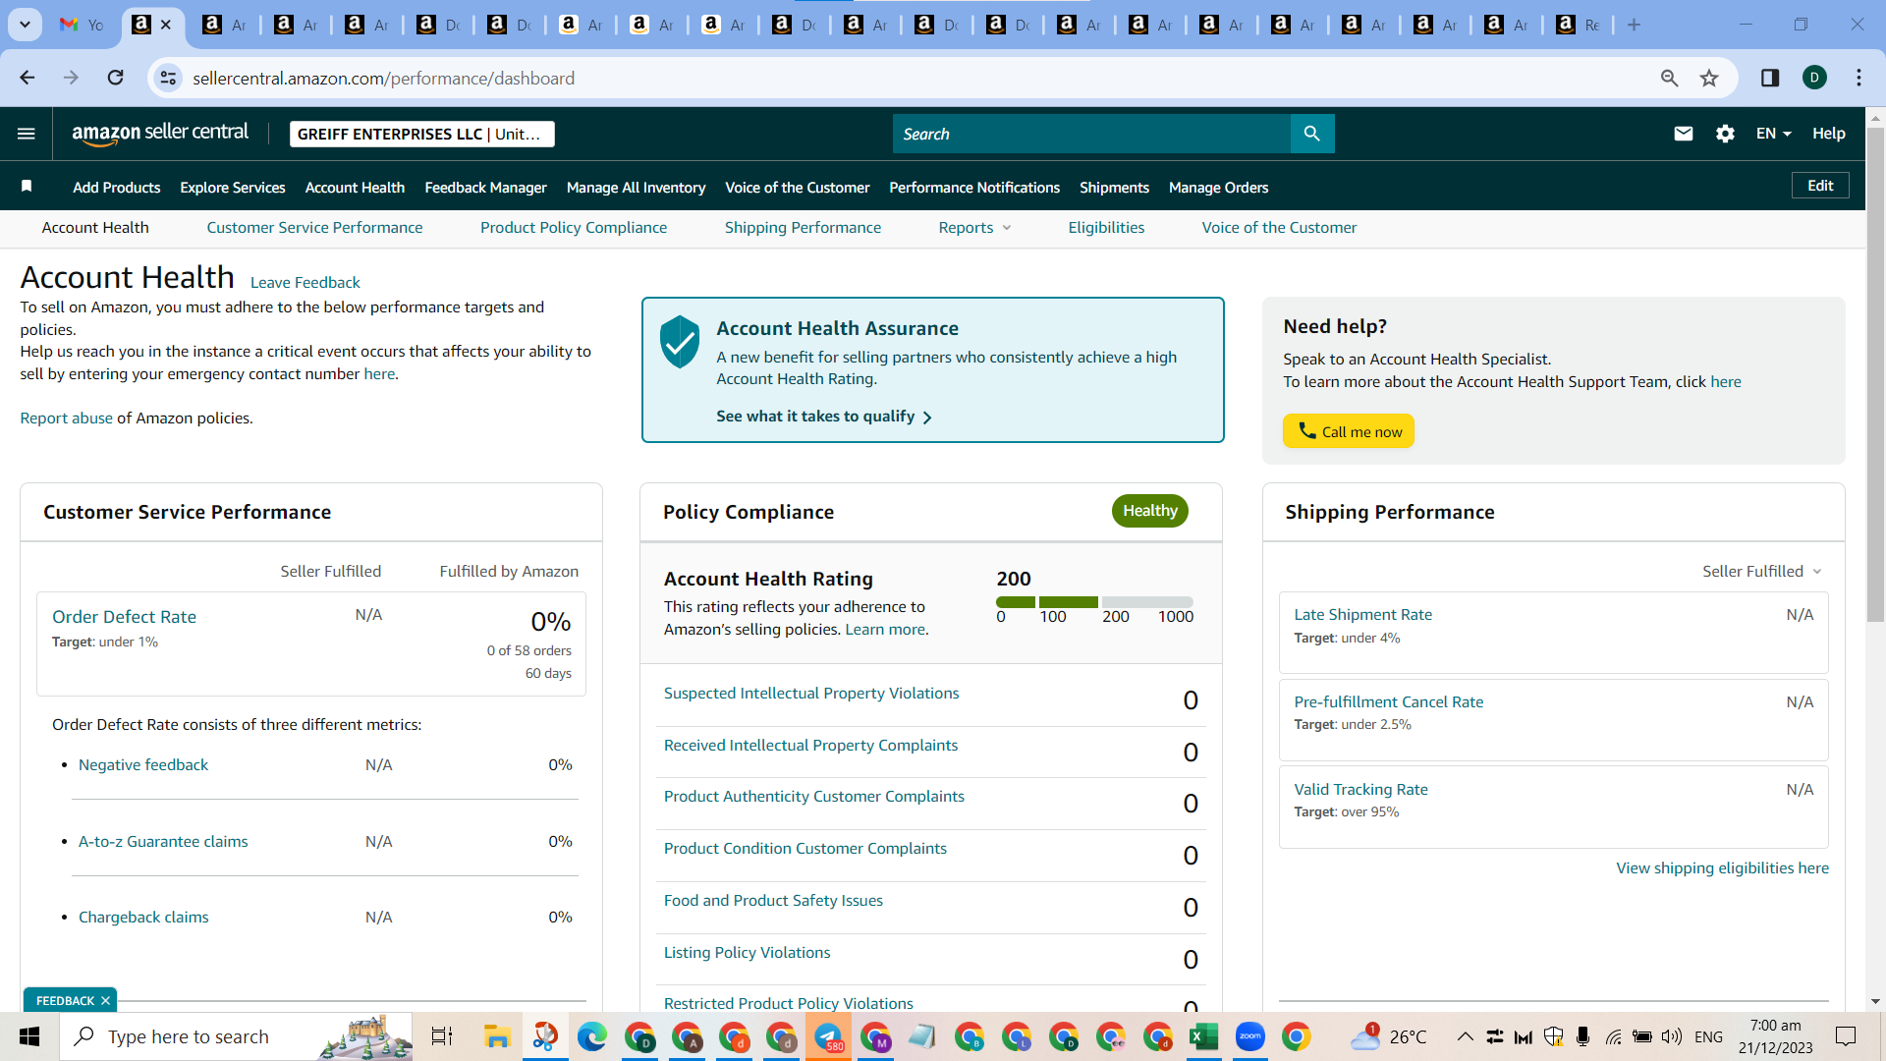Open the Eligibilities tab
The width and height of the screenshot is (1886, 1061).
[1106, 228]
